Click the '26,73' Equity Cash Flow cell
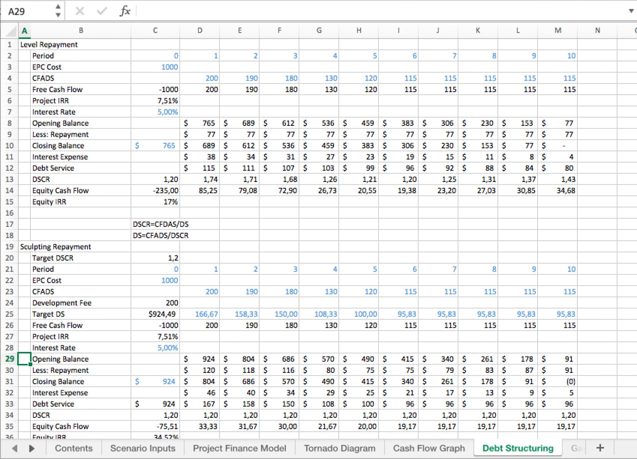Screen dimensions: 637x459 [319, 190]
